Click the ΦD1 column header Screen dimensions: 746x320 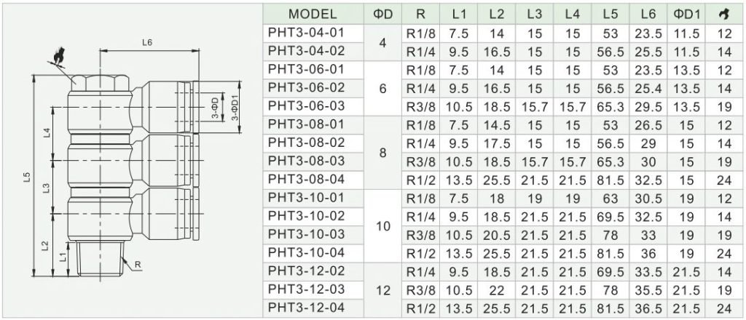686,15
